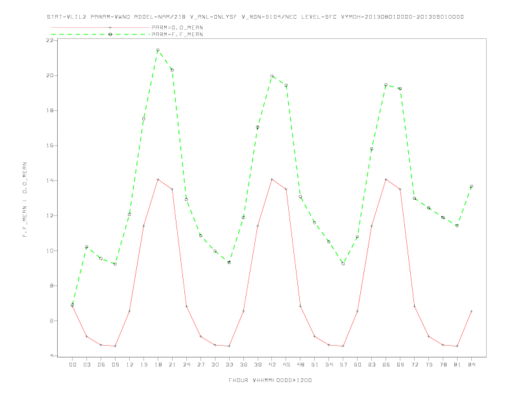This screenshot has height=397, width=514.
Task: Click the y-axis tick label 18
Action: (49, 110)
